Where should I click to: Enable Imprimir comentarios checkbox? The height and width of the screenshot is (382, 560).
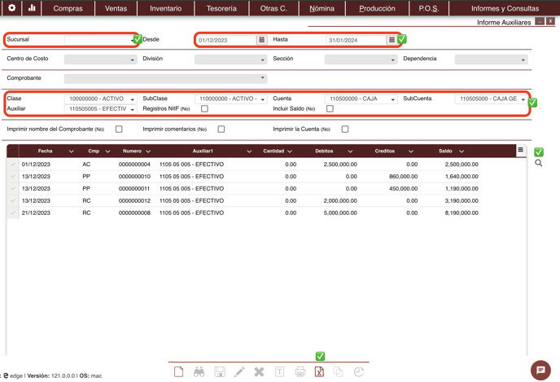221,129
